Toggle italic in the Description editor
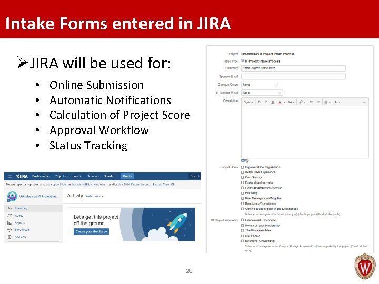Screen dimensions: 379x284 [266, 102]
